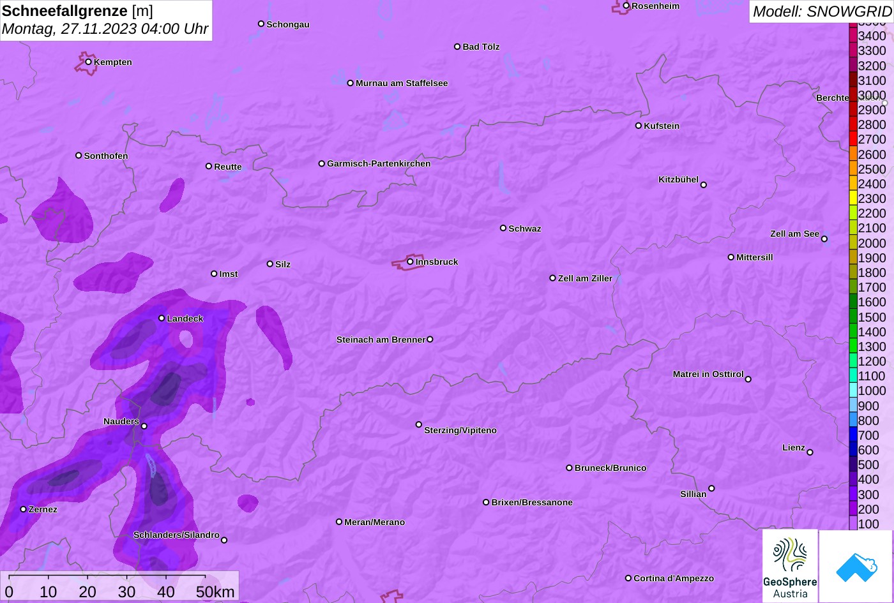Select the Schwaz location dot
The image size is (894, 603).
click(x=503, y=228)
